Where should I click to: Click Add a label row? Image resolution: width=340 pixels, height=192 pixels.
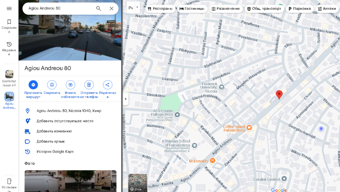coord(70,141)
